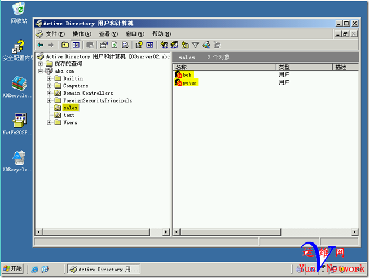Click the Help toolbar icon
The height and width of the screenshot is (278, 369).
[x=139, y=45]
